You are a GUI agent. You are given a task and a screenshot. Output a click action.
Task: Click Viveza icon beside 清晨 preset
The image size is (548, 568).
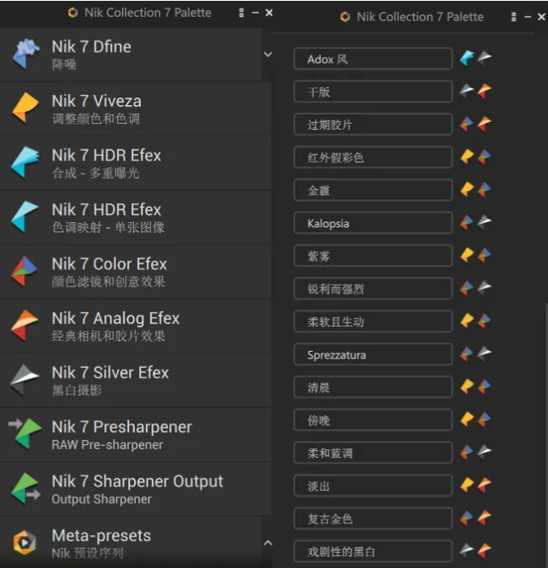click(467, 386)
